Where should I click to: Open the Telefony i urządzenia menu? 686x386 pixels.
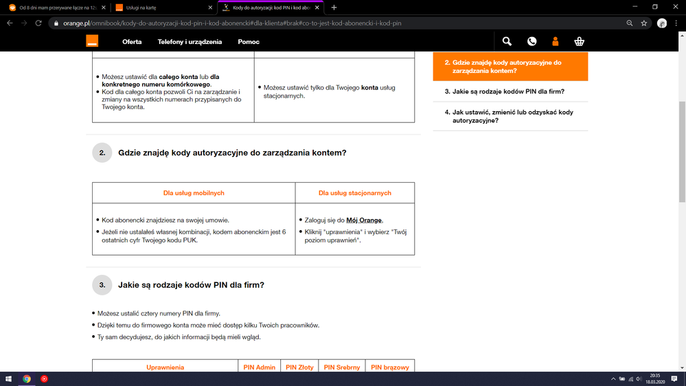click(190, 42)
